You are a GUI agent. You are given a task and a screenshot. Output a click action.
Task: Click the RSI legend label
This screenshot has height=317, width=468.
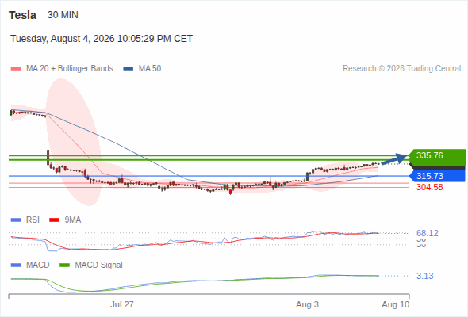[x=33, y=220]
